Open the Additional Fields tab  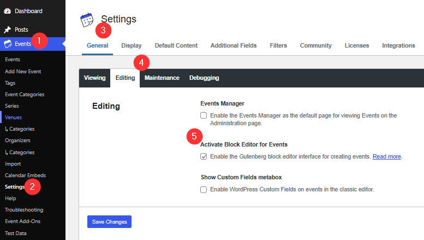click(233, 45)
